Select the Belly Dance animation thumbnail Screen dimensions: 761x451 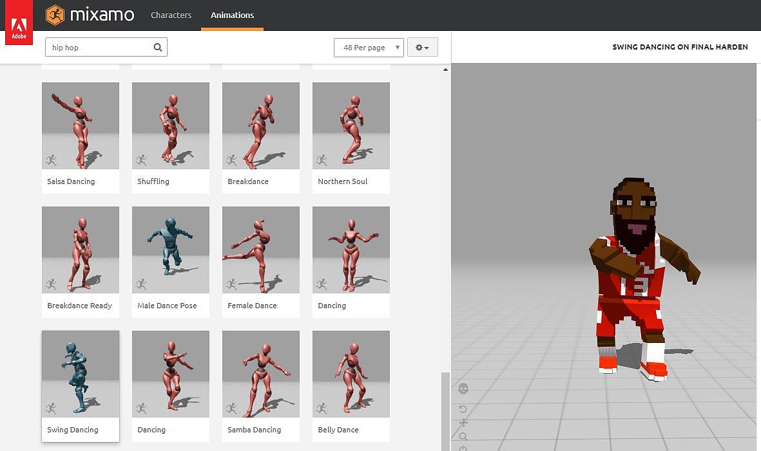click(x=351, y=374)
